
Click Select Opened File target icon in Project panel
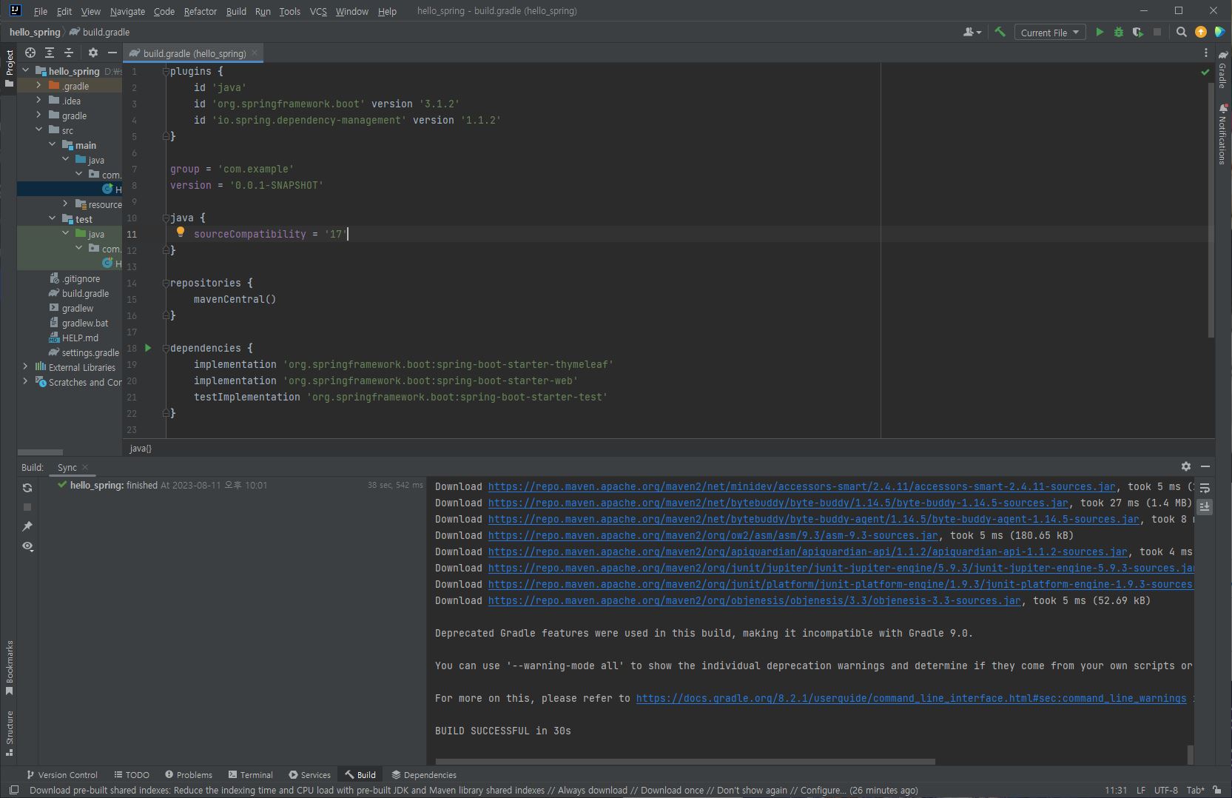(x=30, y=53)
